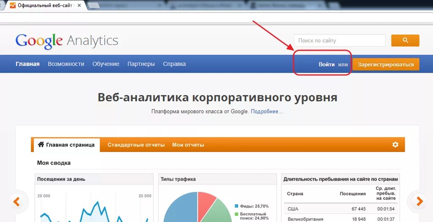Switch to Мои отчеты tab

(x=188, y=145)
